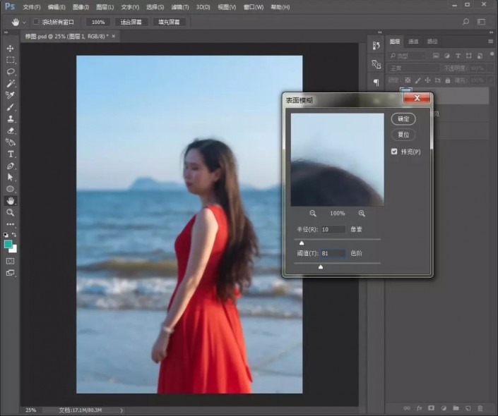The image size is (498, 416).
Task: Click the 100% zoom button
Action: click(x=98, y=22)
